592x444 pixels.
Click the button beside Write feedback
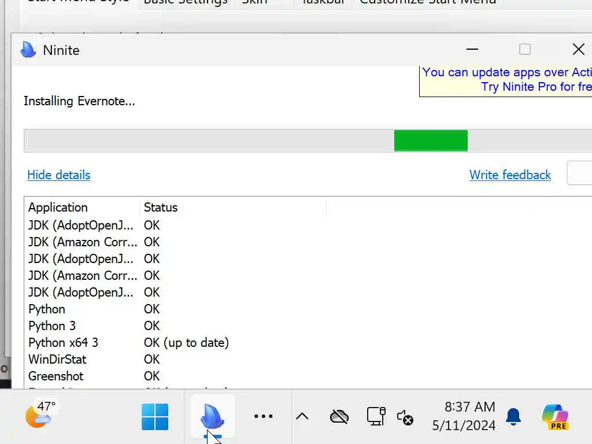pos(579,173)
